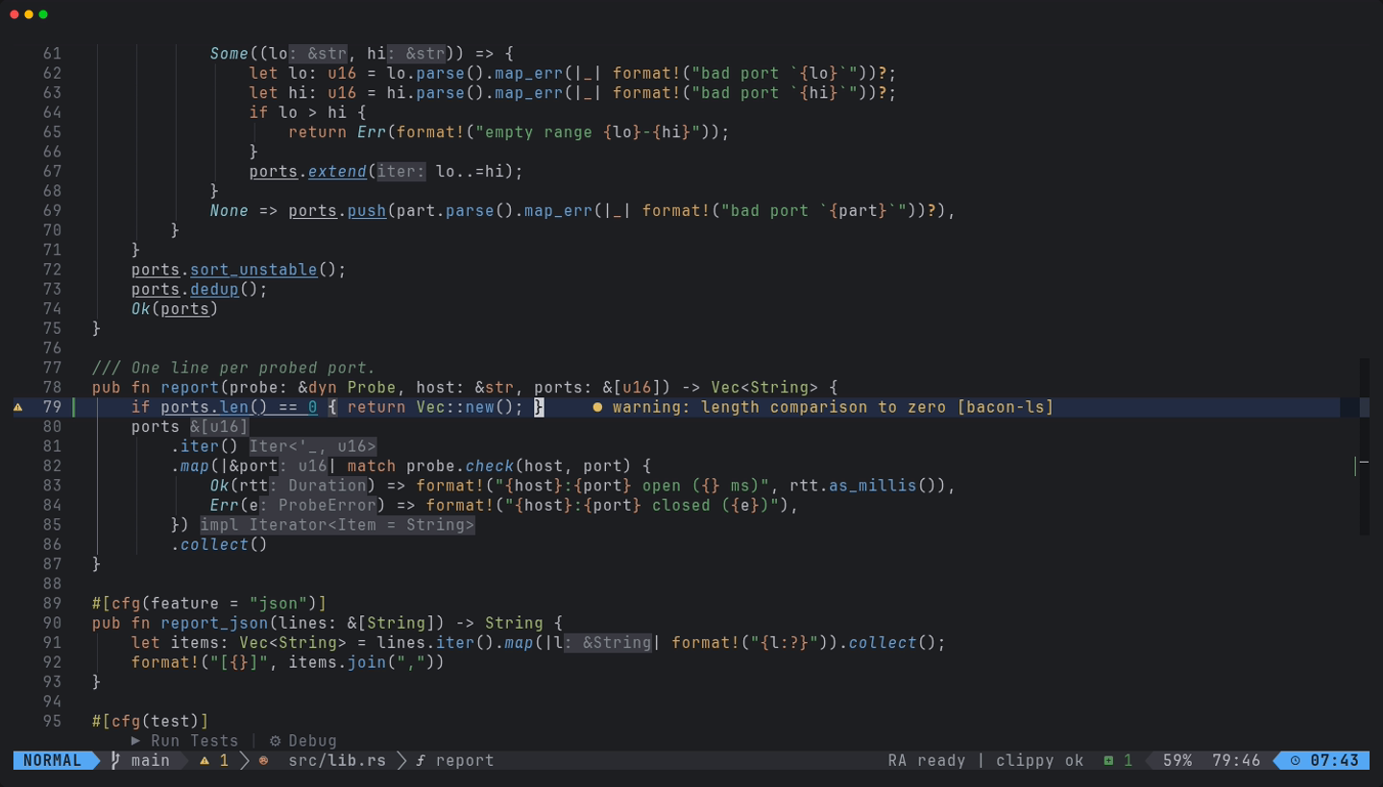The image size is (1383, 787).
Task: Click the cfg feature json attribute on line 89
Action: 209,603
